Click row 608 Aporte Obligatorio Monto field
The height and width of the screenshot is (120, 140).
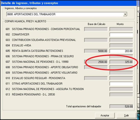(121, 67)
